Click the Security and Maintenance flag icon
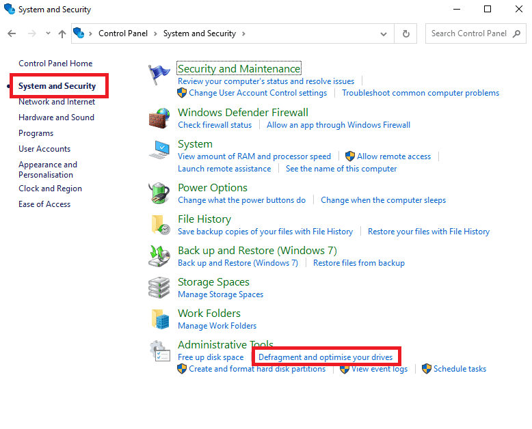This screenshot has height=429, width=532. [159, 74]
